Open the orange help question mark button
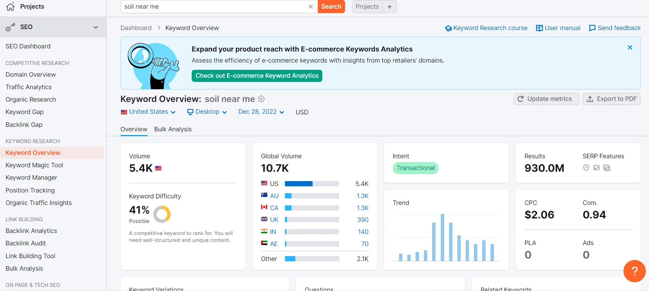The image size is (649, 291). click(634, 271)
